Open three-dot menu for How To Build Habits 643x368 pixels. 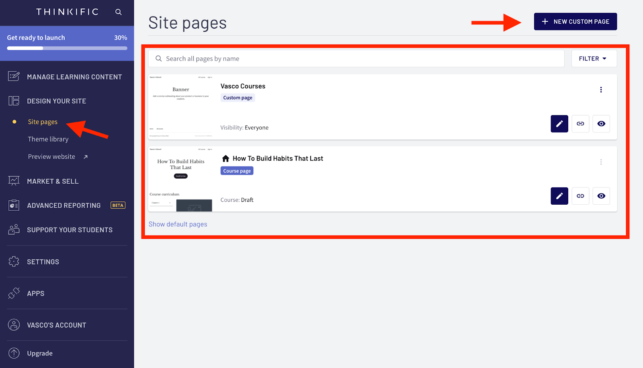coord(601,162)
